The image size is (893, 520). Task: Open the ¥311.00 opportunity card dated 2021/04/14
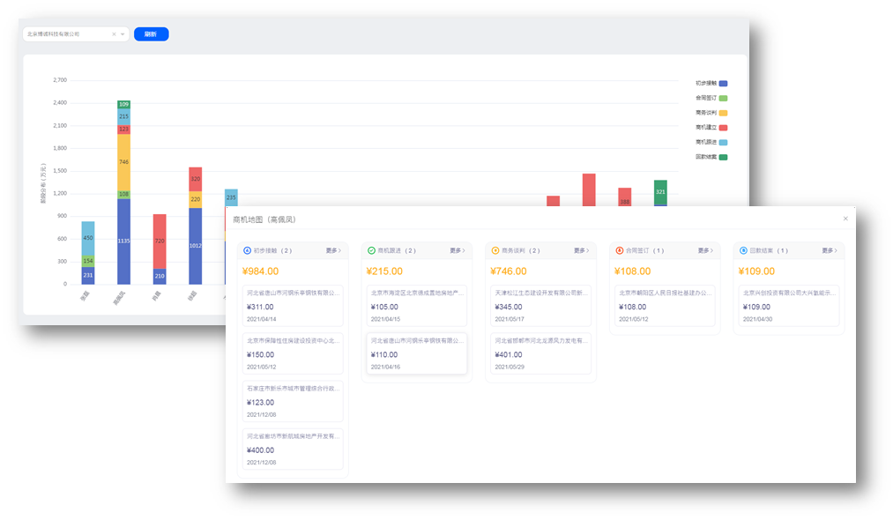click(293, 306)
